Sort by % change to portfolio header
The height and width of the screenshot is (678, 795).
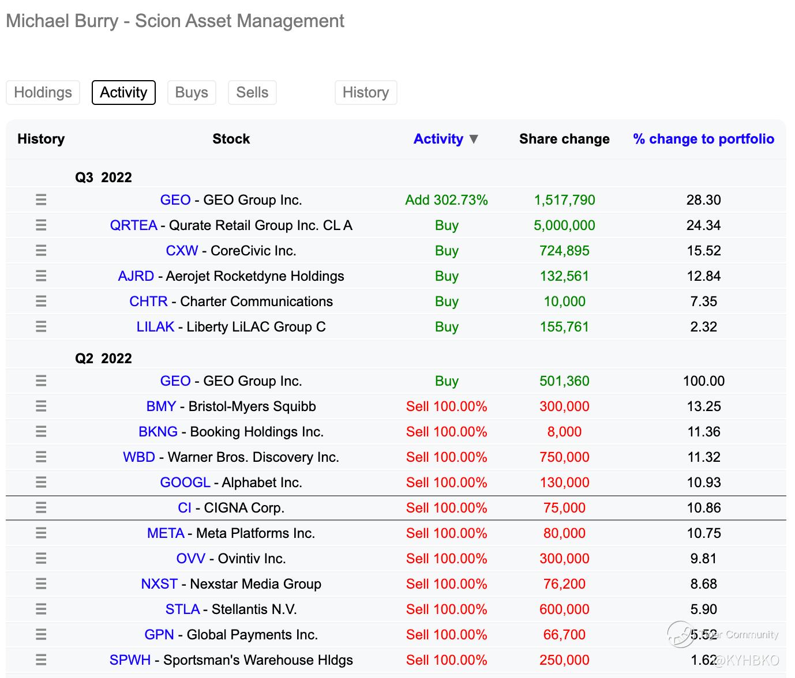[x=703, y=139]
